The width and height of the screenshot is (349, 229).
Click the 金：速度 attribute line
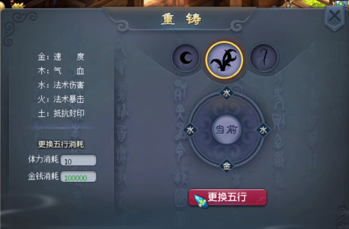tap(61, 57)
